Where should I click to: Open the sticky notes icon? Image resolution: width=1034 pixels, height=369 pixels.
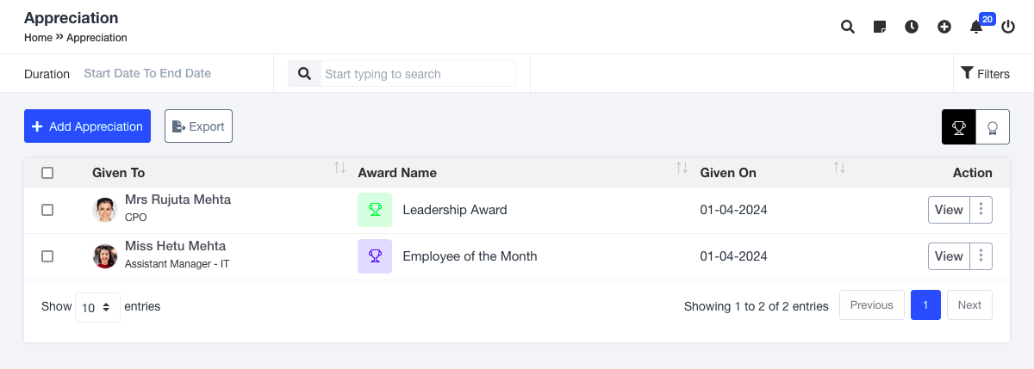tap(880, 27)
